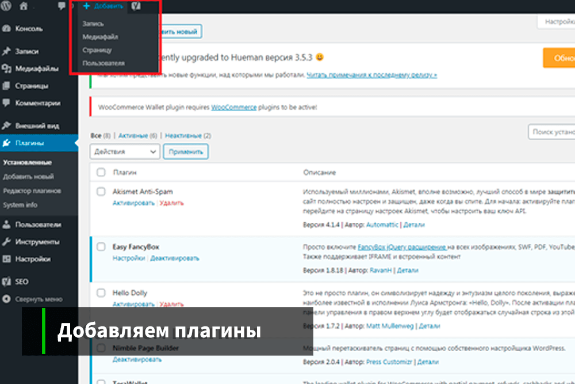Click the SEO Yoast icon in sidebar

(6, 282)
